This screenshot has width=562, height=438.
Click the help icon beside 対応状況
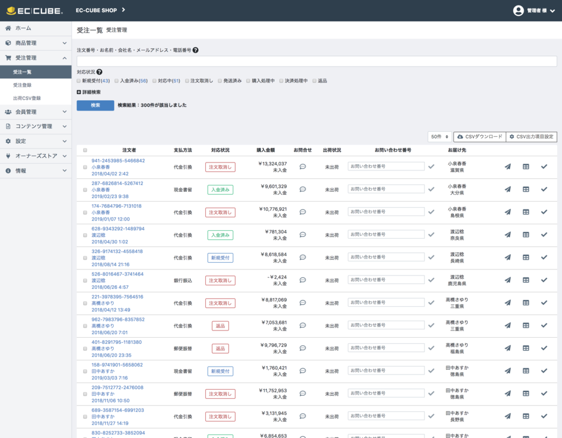point(100,72)
